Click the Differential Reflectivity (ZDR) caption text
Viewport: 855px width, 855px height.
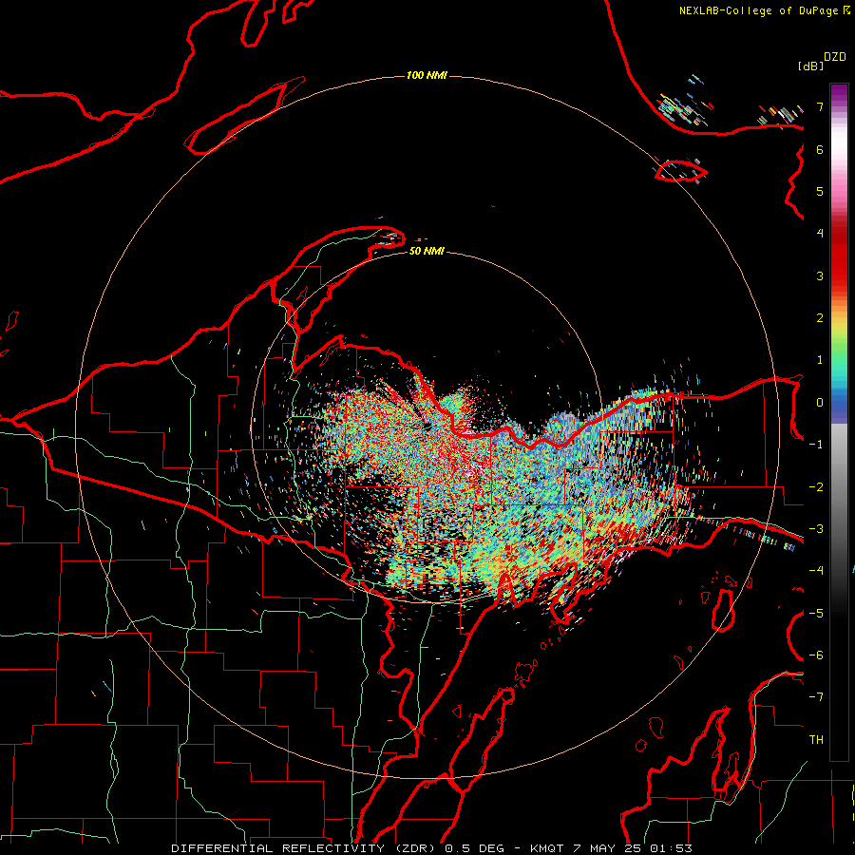tap(305, 848)
